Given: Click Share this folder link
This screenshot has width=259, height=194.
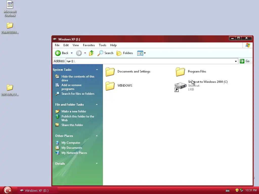Looking at the screenshot, I should [x=72, y=125].
